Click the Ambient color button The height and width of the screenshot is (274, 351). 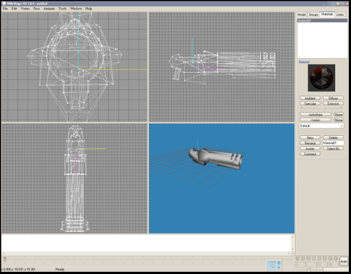pyautogui.click(x=310, y=98)
